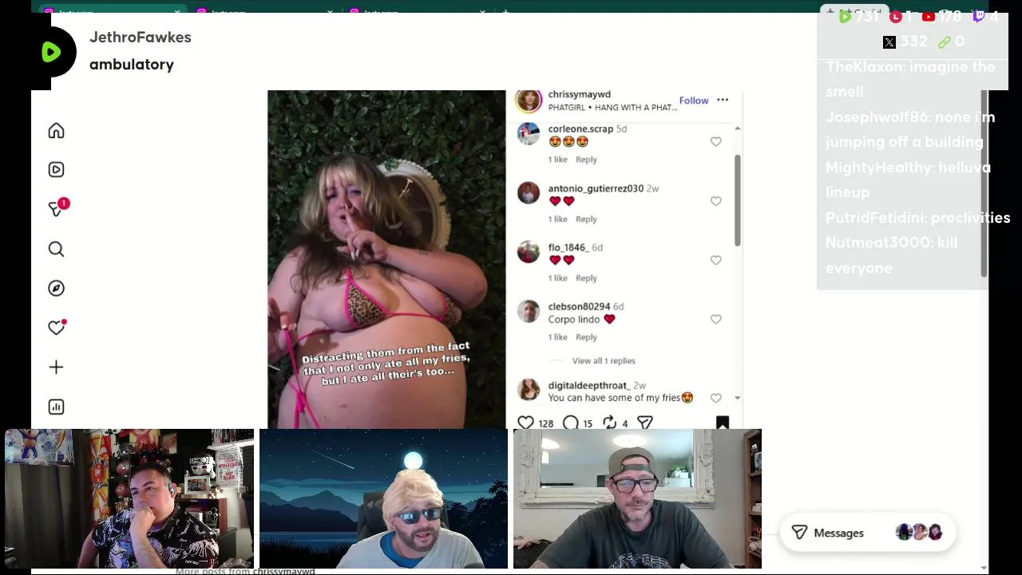Click the left webcam feed
Viewport: 1022px width, 575px height.
pos(129,498)
